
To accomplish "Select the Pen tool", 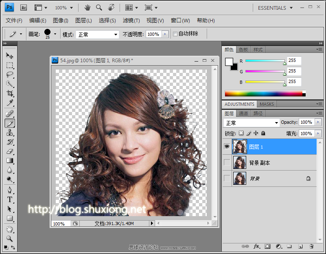I will [9, 190].
